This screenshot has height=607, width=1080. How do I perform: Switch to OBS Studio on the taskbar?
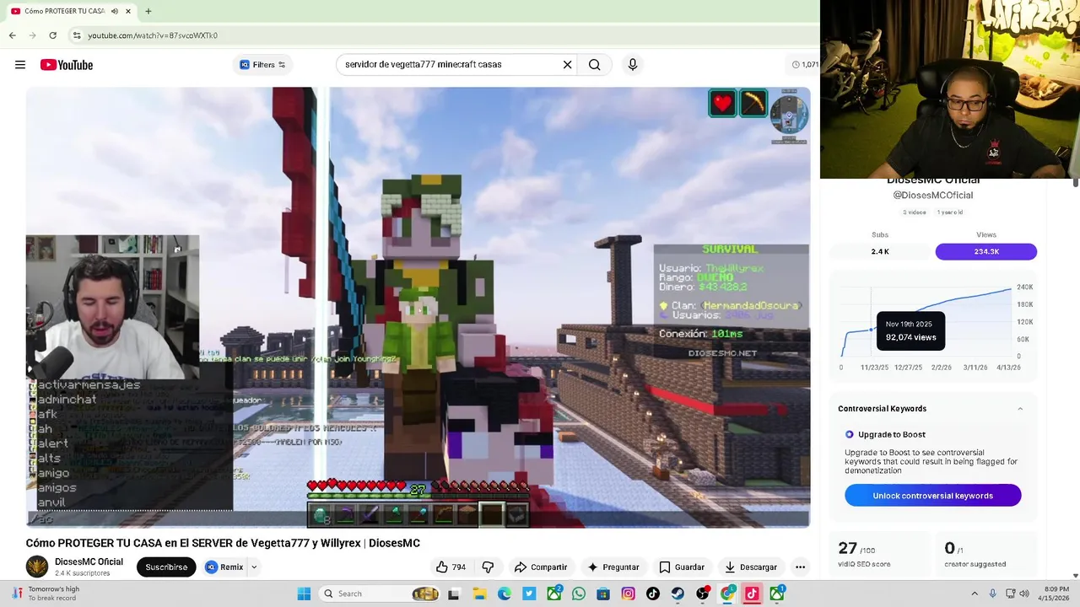tap(703, 594)
